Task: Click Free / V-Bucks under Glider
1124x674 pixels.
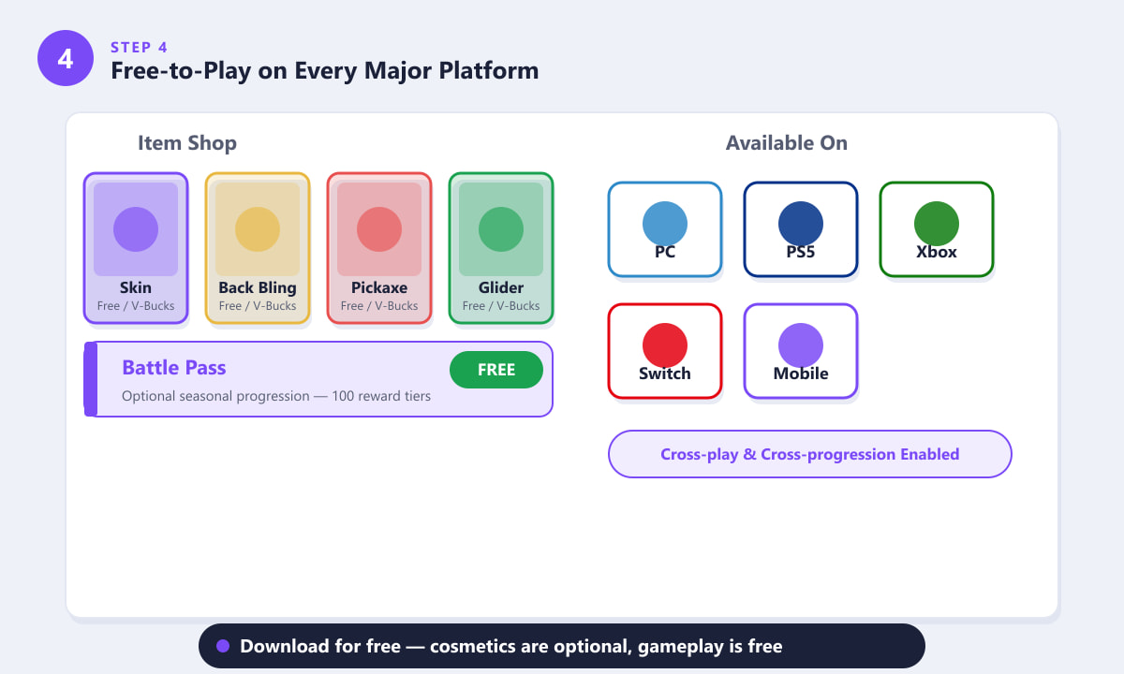Action: pos(501,306)
